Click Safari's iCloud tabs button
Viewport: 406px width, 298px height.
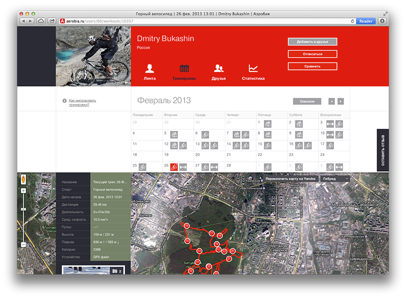point(41,21)
